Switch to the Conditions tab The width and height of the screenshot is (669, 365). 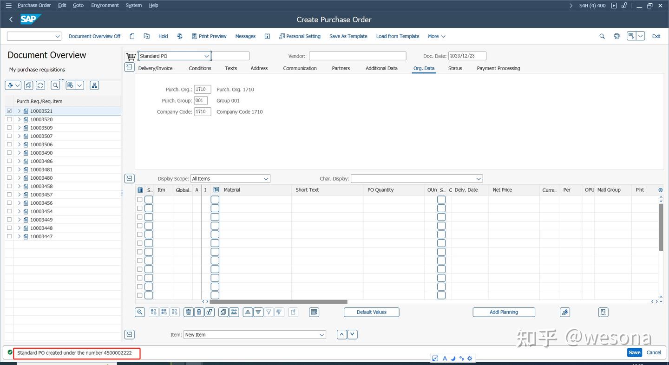(x=200, y=68)
